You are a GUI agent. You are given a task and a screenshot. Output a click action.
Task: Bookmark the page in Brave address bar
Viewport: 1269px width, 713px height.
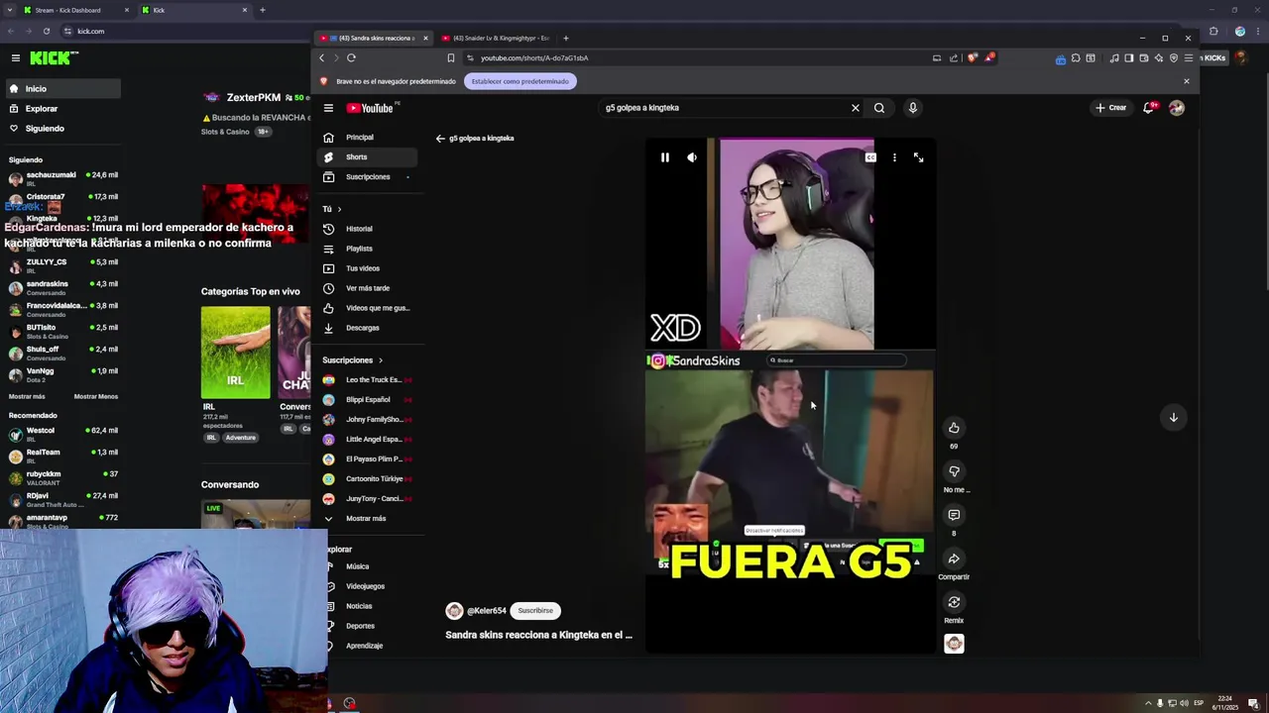pyautogui.click(x=451, y=58)
